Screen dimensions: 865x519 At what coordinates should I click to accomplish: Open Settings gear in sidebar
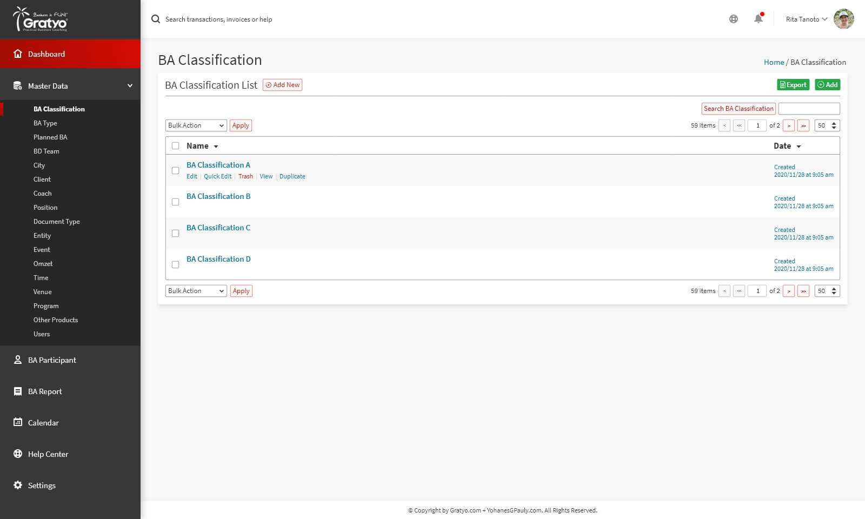18,485
